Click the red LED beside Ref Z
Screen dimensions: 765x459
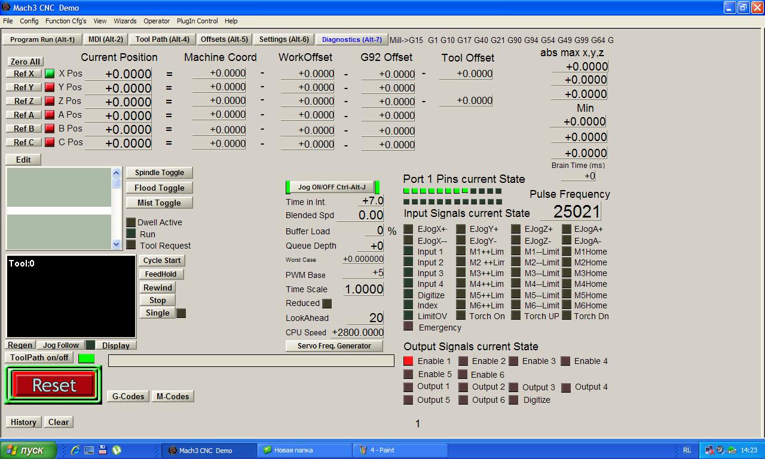coord(50,101)
